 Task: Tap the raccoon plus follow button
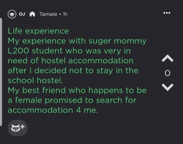(x=18, y=128)
